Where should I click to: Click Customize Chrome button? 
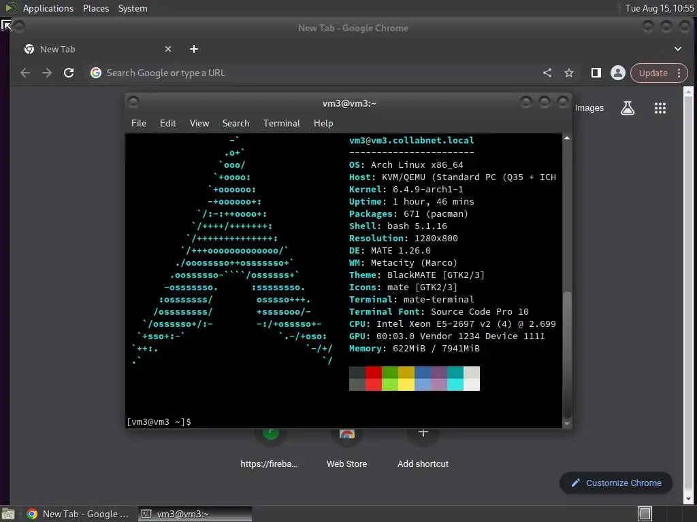coord(615,483)
